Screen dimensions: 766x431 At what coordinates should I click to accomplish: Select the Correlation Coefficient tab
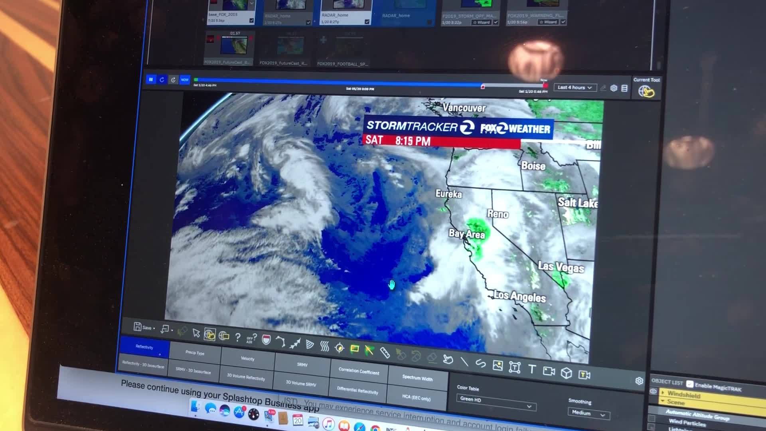(359, 371)
